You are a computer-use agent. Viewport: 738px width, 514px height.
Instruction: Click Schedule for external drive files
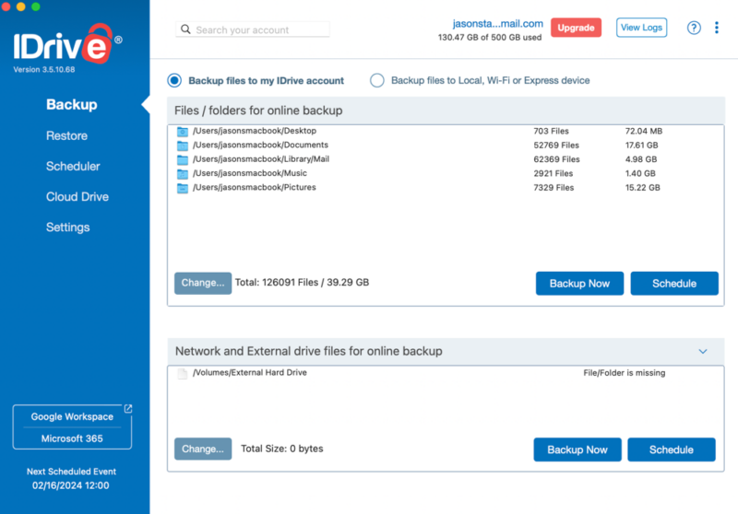672,450
